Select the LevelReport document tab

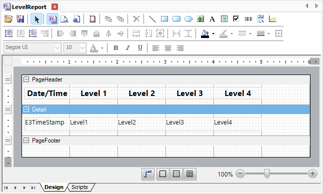pyautogui.click(x=29, y=7)
